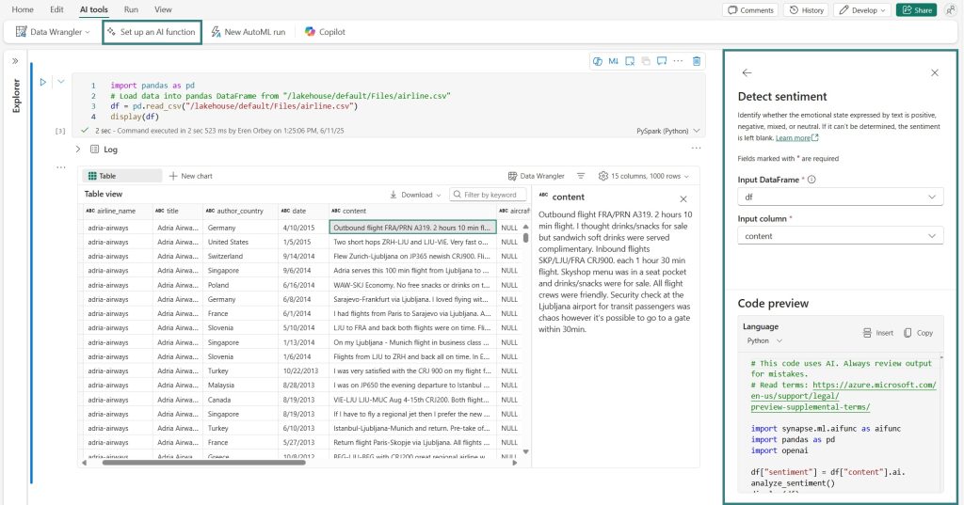Image resolution: width=964 pixels, height=505 pixels.
Task: Launch Data Wrangler from the table toolbar
Action: click(536, 176)
